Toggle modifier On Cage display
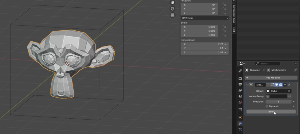Viewport: 300px width, 134px height. click(x=268, y=84)
